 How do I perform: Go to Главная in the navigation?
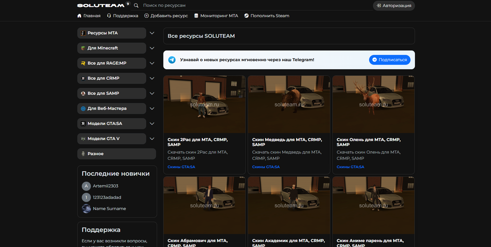coord(89,16)
